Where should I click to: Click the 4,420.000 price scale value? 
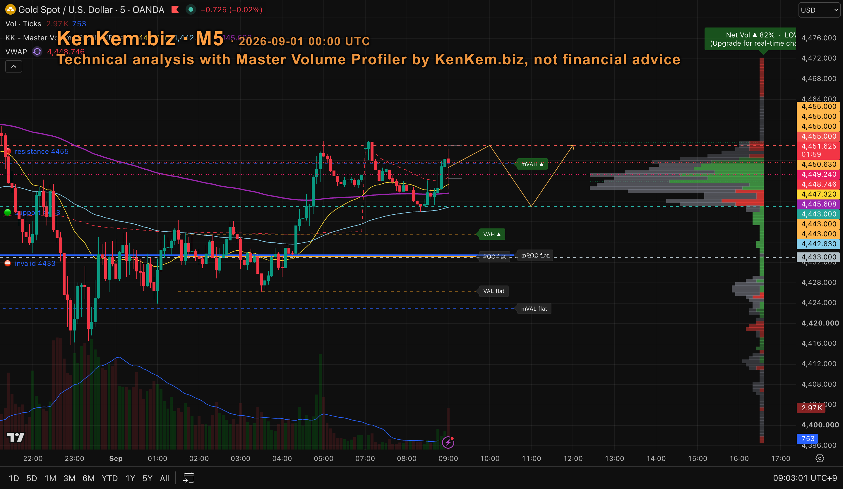click(x=820, y=323)
